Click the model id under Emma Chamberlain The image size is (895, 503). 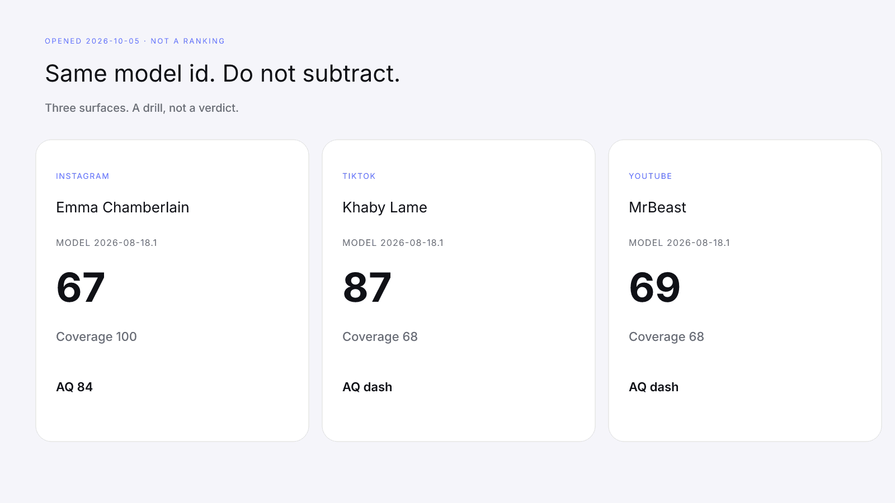[x=107, y=243]
